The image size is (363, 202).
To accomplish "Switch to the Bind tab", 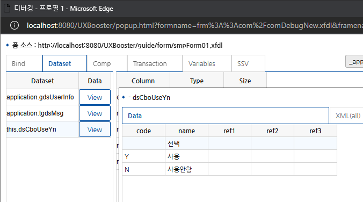I will point(24,63).
